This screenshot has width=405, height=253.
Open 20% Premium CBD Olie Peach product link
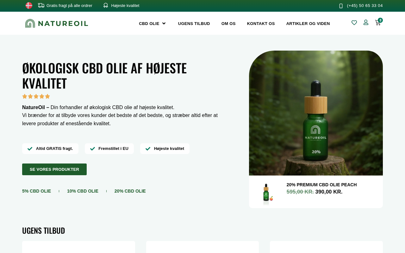(321, 185)
